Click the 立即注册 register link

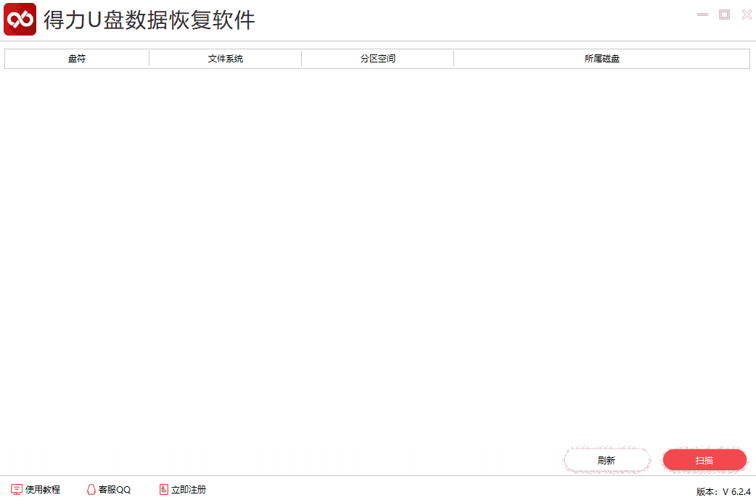tap(189, 489)
